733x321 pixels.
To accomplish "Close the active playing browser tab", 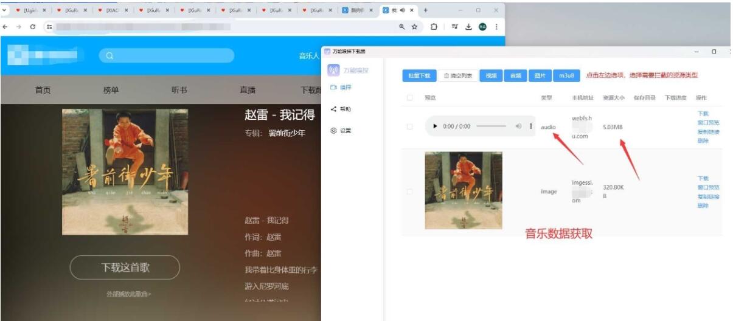I will point(412,10).
